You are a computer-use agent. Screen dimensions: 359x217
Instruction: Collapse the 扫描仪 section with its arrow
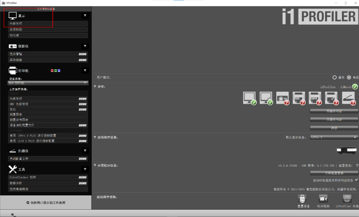85,151
